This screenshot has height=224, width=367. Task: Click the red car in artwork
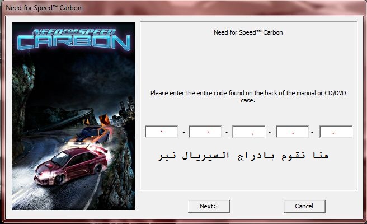coord(72,165)
